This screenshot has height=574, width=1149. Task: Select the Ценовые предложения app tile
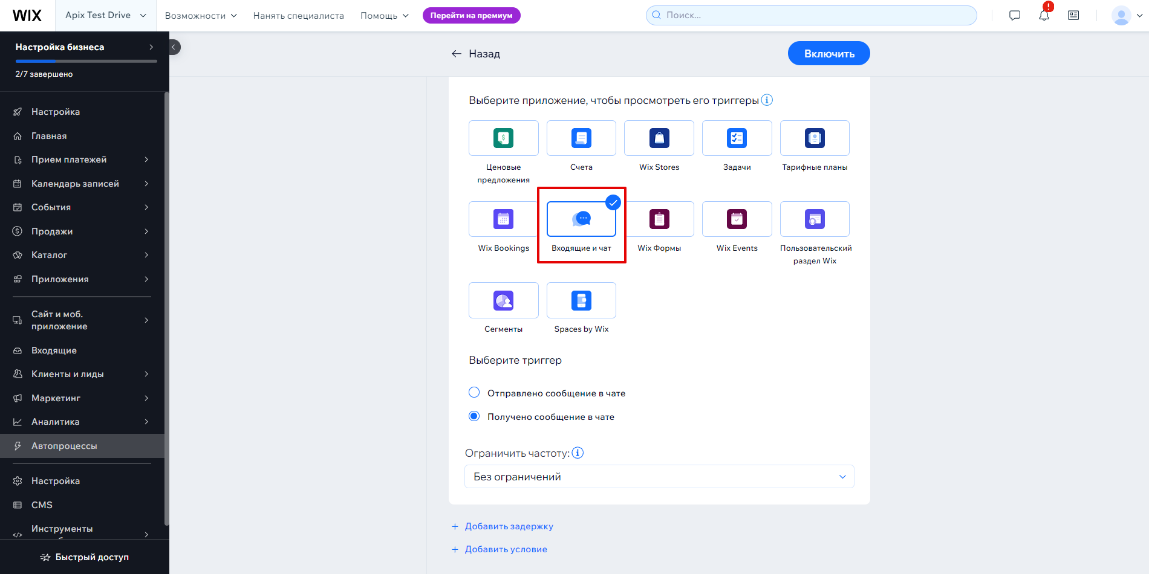503,138
